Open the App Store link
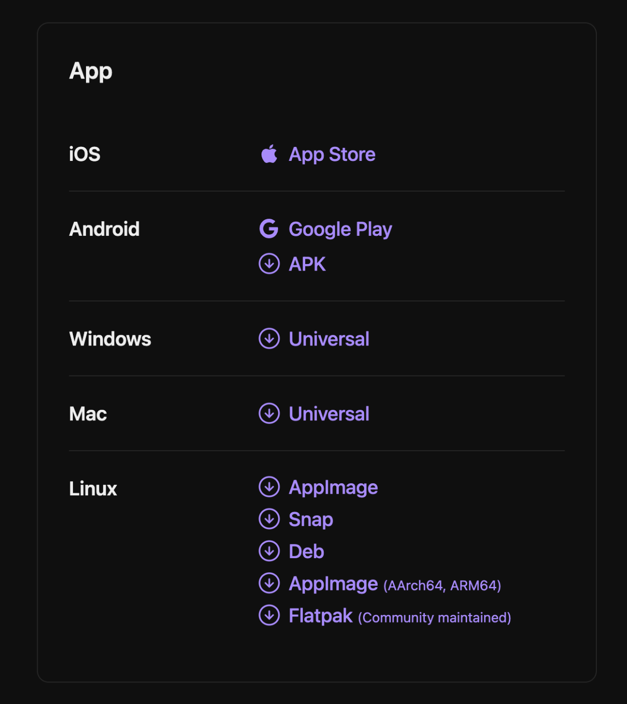The width and height of the screenshot is (627, 704). click(332, 154)
